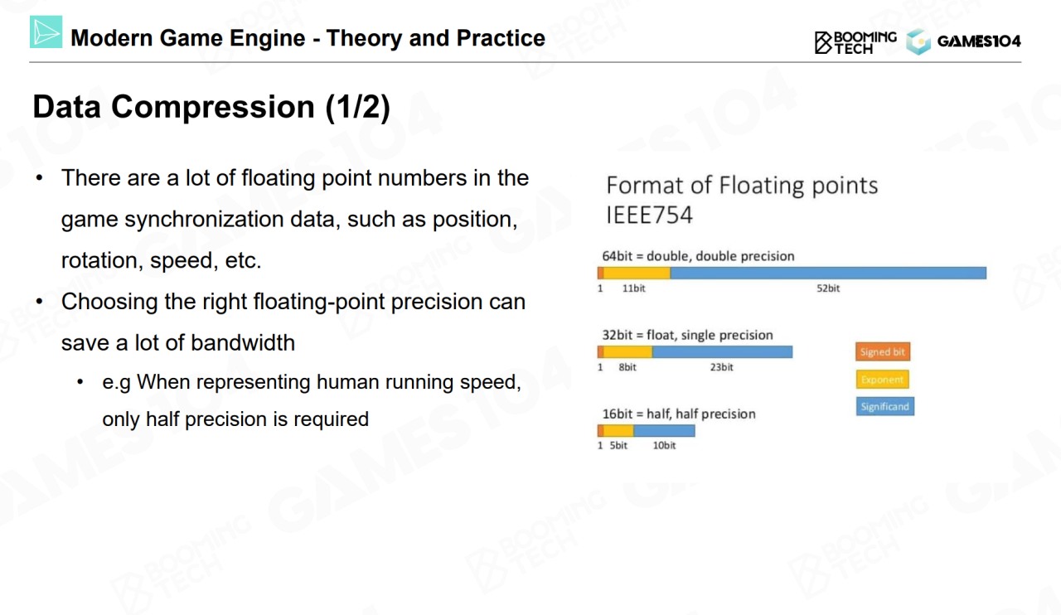Click the "64bit = double, double precision" label

pos(698,256)
